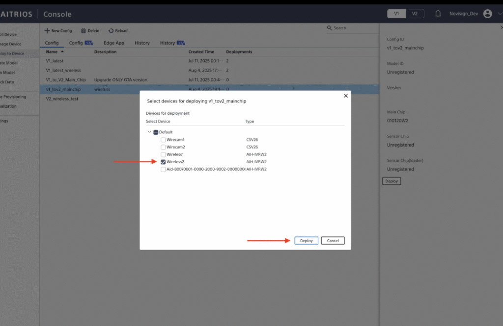Open the History tab
The width and height of the screenshot is (503, 326).
coord(142,43)
